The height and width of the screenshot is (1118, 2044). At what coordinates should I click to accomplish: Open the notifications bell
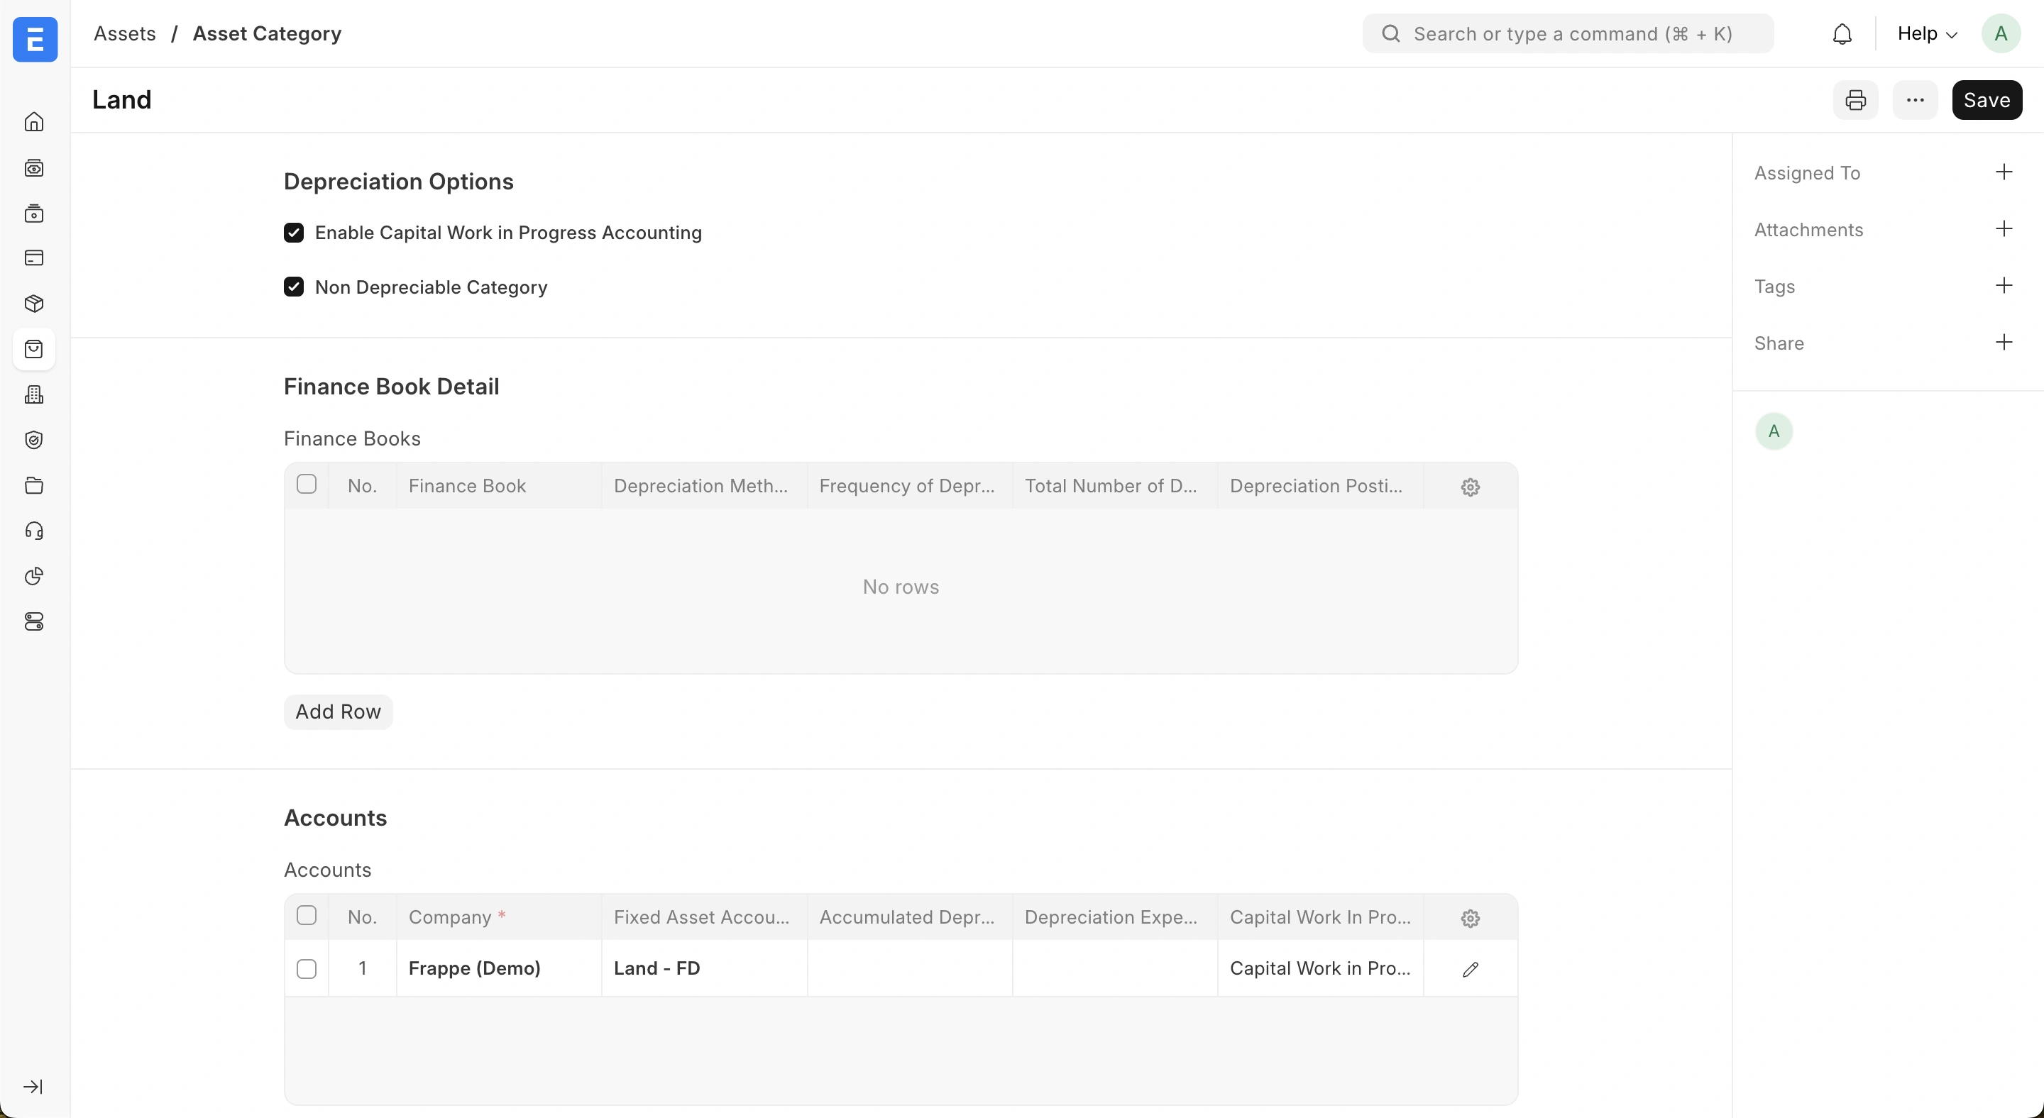1842,34
